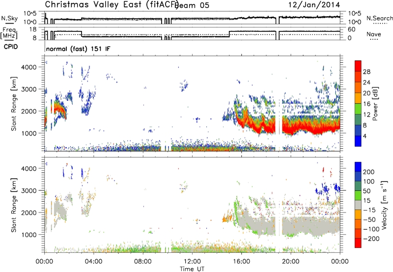Click the 'Velocity [m s-1]' color bar title
The width and height of the screenshot is (393, 272).
tap(384, 205)
